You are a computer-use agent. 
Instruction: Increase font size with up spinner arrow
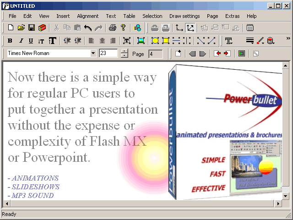(x=124, y=51)
